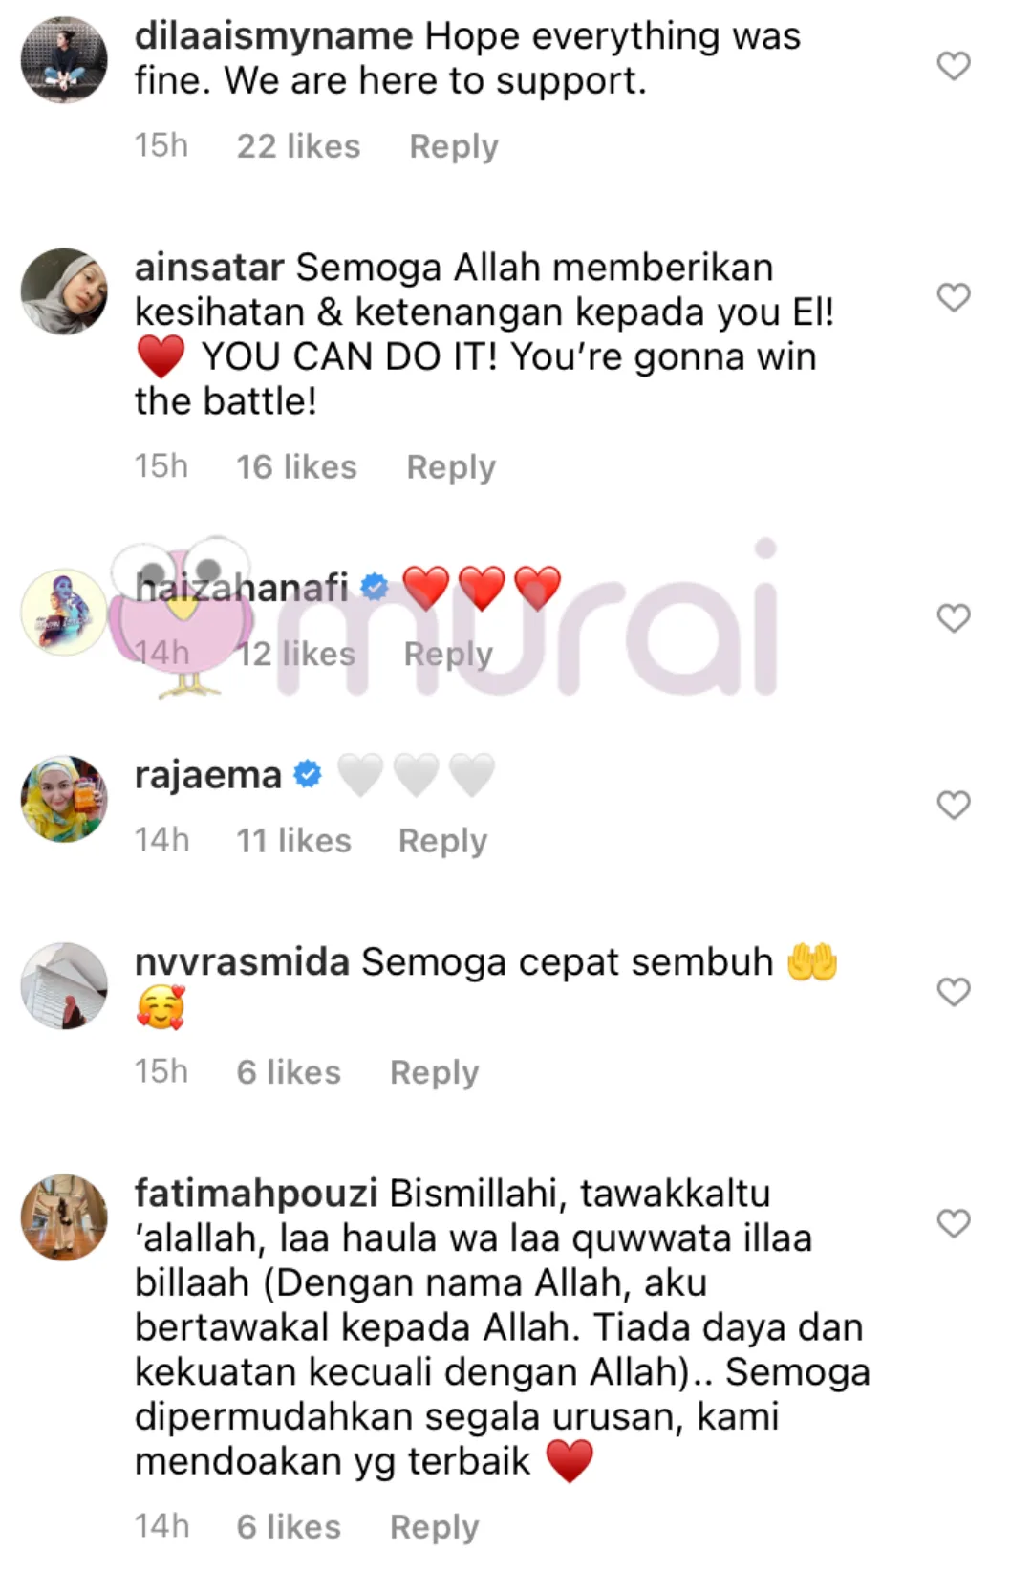
Task: View 16 likes on ainsatar's comment
Action: (x=296, y=467)
